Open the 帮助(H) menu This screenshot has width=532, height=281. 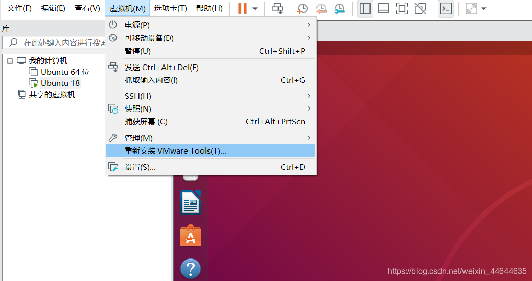point(210,8)
